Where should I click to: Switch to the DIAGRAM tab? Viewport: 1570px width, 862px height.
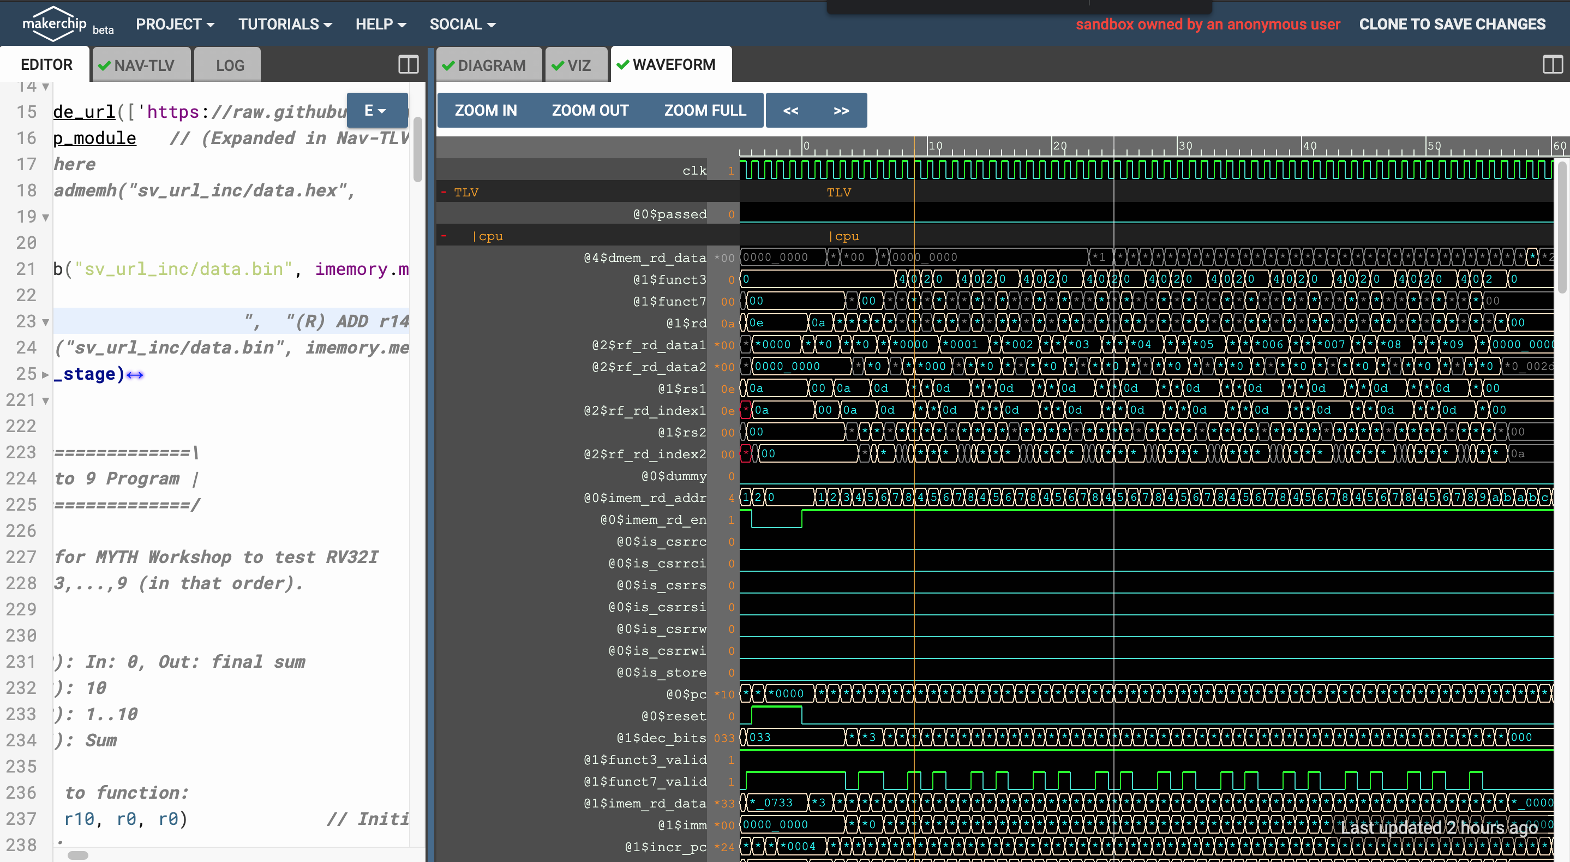[489, 64]
